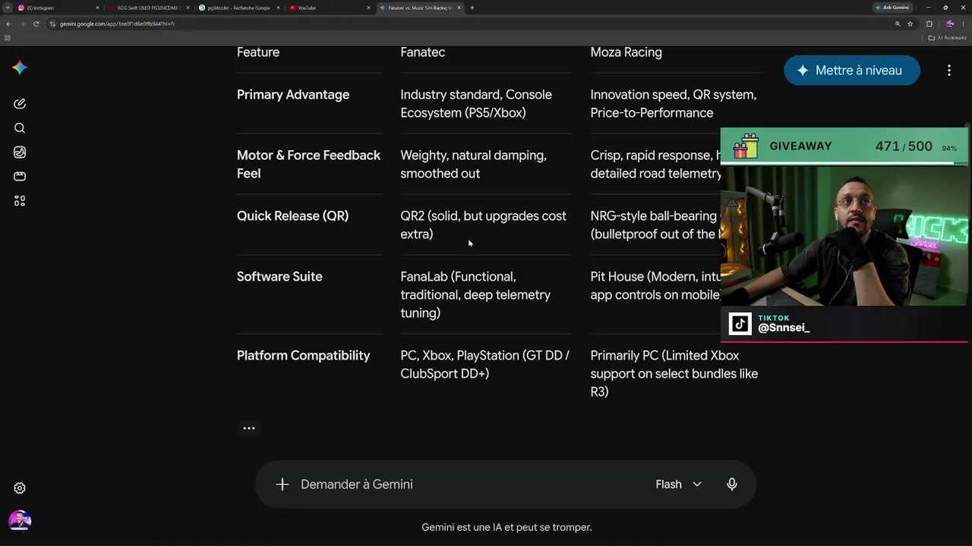
Task: Select the Fanatec vs. Moza Sim Racing tab
Action: pos(420,8)
